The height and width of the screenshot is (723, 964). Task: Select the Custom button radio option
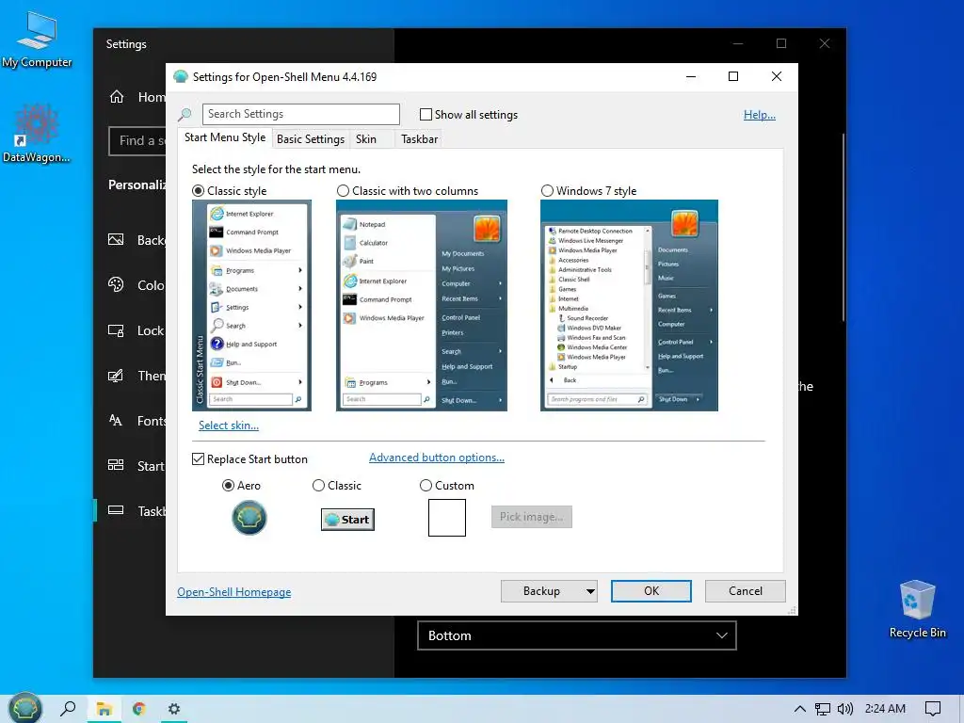(426, 486)
